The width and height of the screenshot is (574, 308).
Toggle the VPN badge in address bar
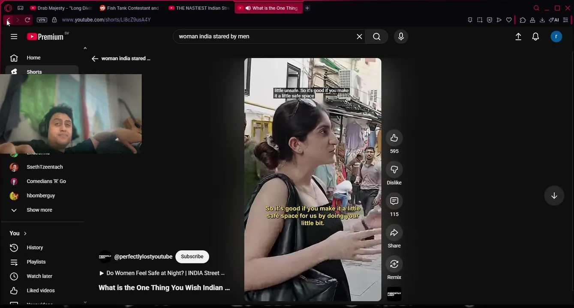click(42, 20)
